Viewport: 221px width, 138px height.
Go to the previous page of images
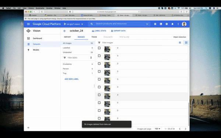click(180, 129)
